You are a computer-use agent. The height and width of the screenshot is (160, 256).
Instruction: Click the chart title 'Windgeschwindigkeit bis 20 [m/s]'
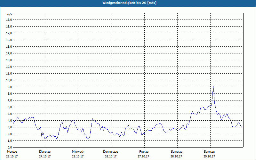129,3
